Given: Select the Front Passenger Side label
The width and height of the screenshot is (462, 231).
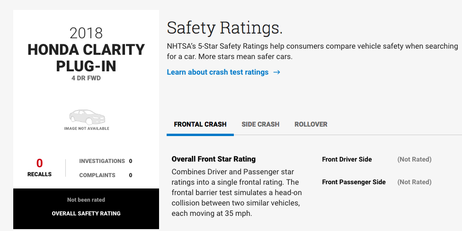Looking at the screenshot, I should tap(354, 182).
